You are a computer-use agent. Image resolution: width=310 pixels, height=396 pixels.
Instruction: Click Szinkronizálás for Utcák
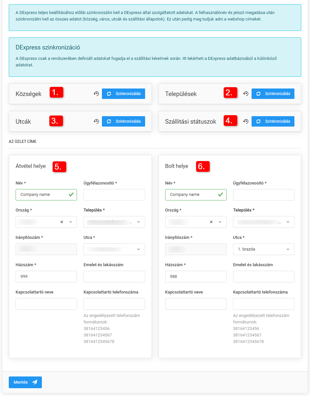(123, 121)
